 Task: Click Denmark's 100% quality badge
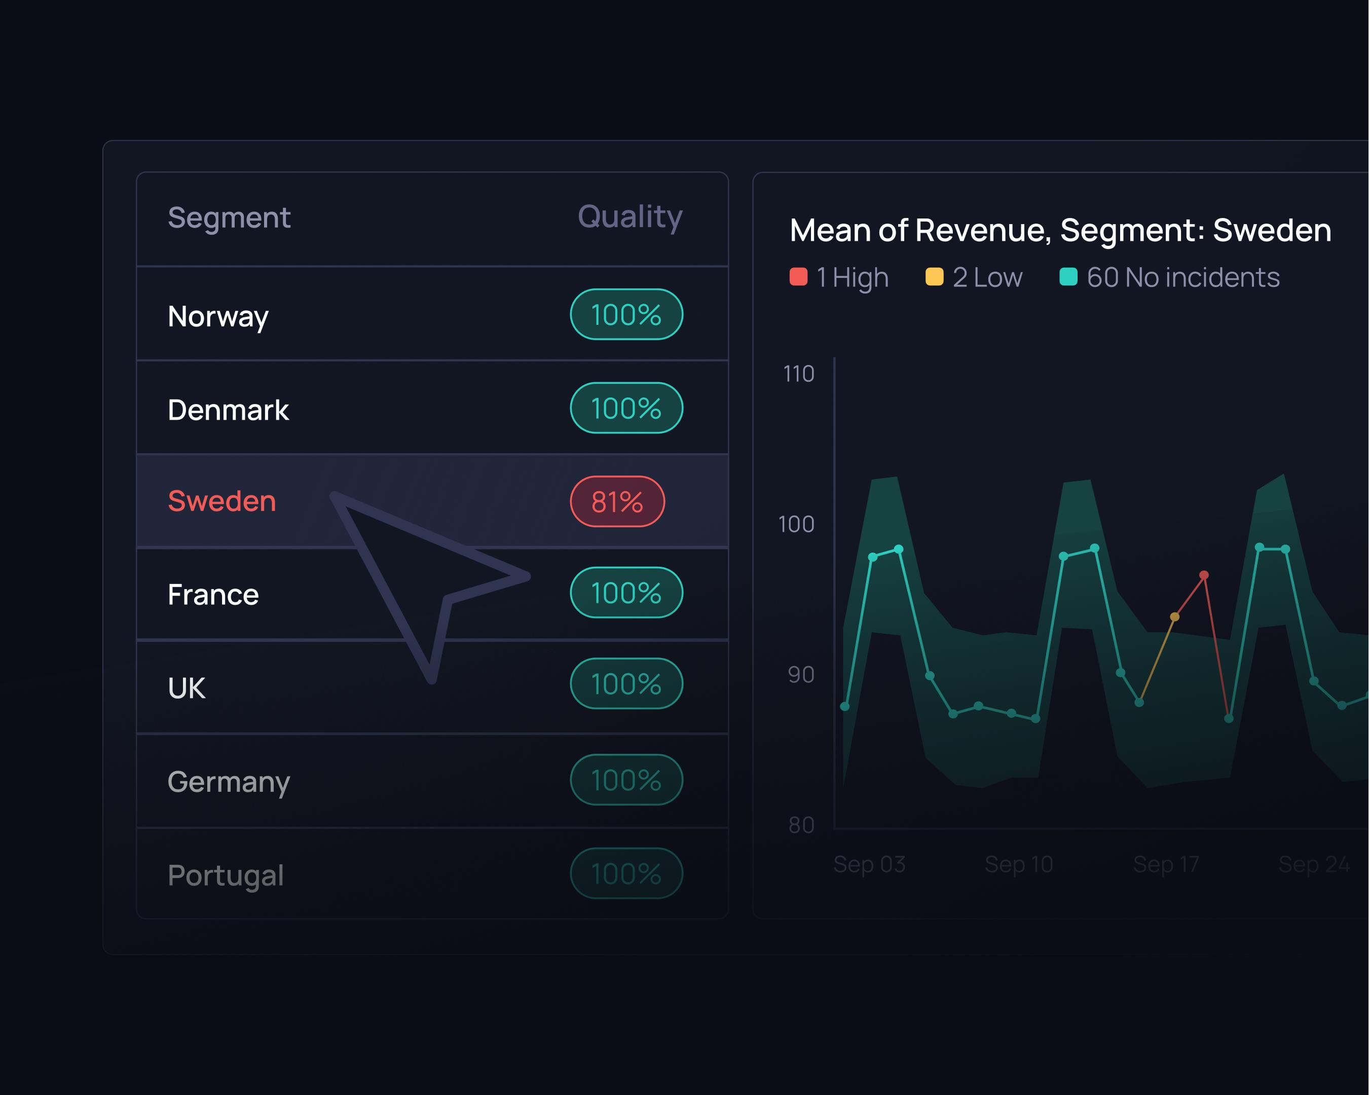point(626,409)
